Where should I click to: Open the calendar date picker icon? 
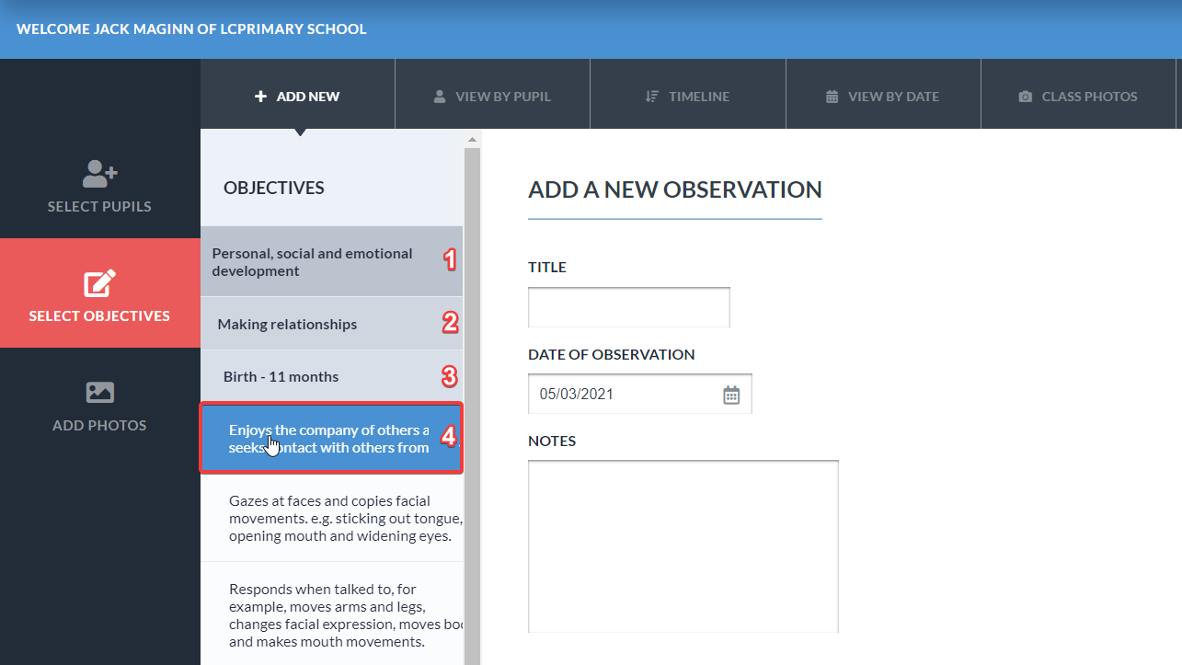click(x=731, y=395)
